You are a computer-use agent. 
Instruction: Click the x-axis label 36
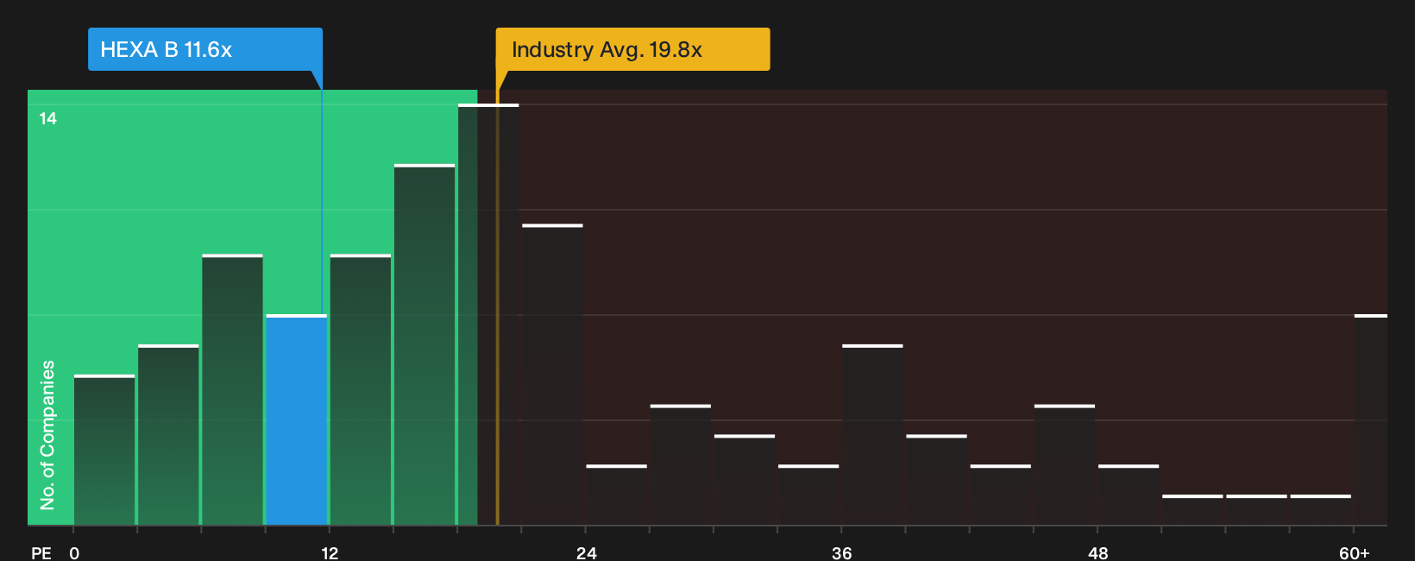pyautogui.click(x=841, y=552)
